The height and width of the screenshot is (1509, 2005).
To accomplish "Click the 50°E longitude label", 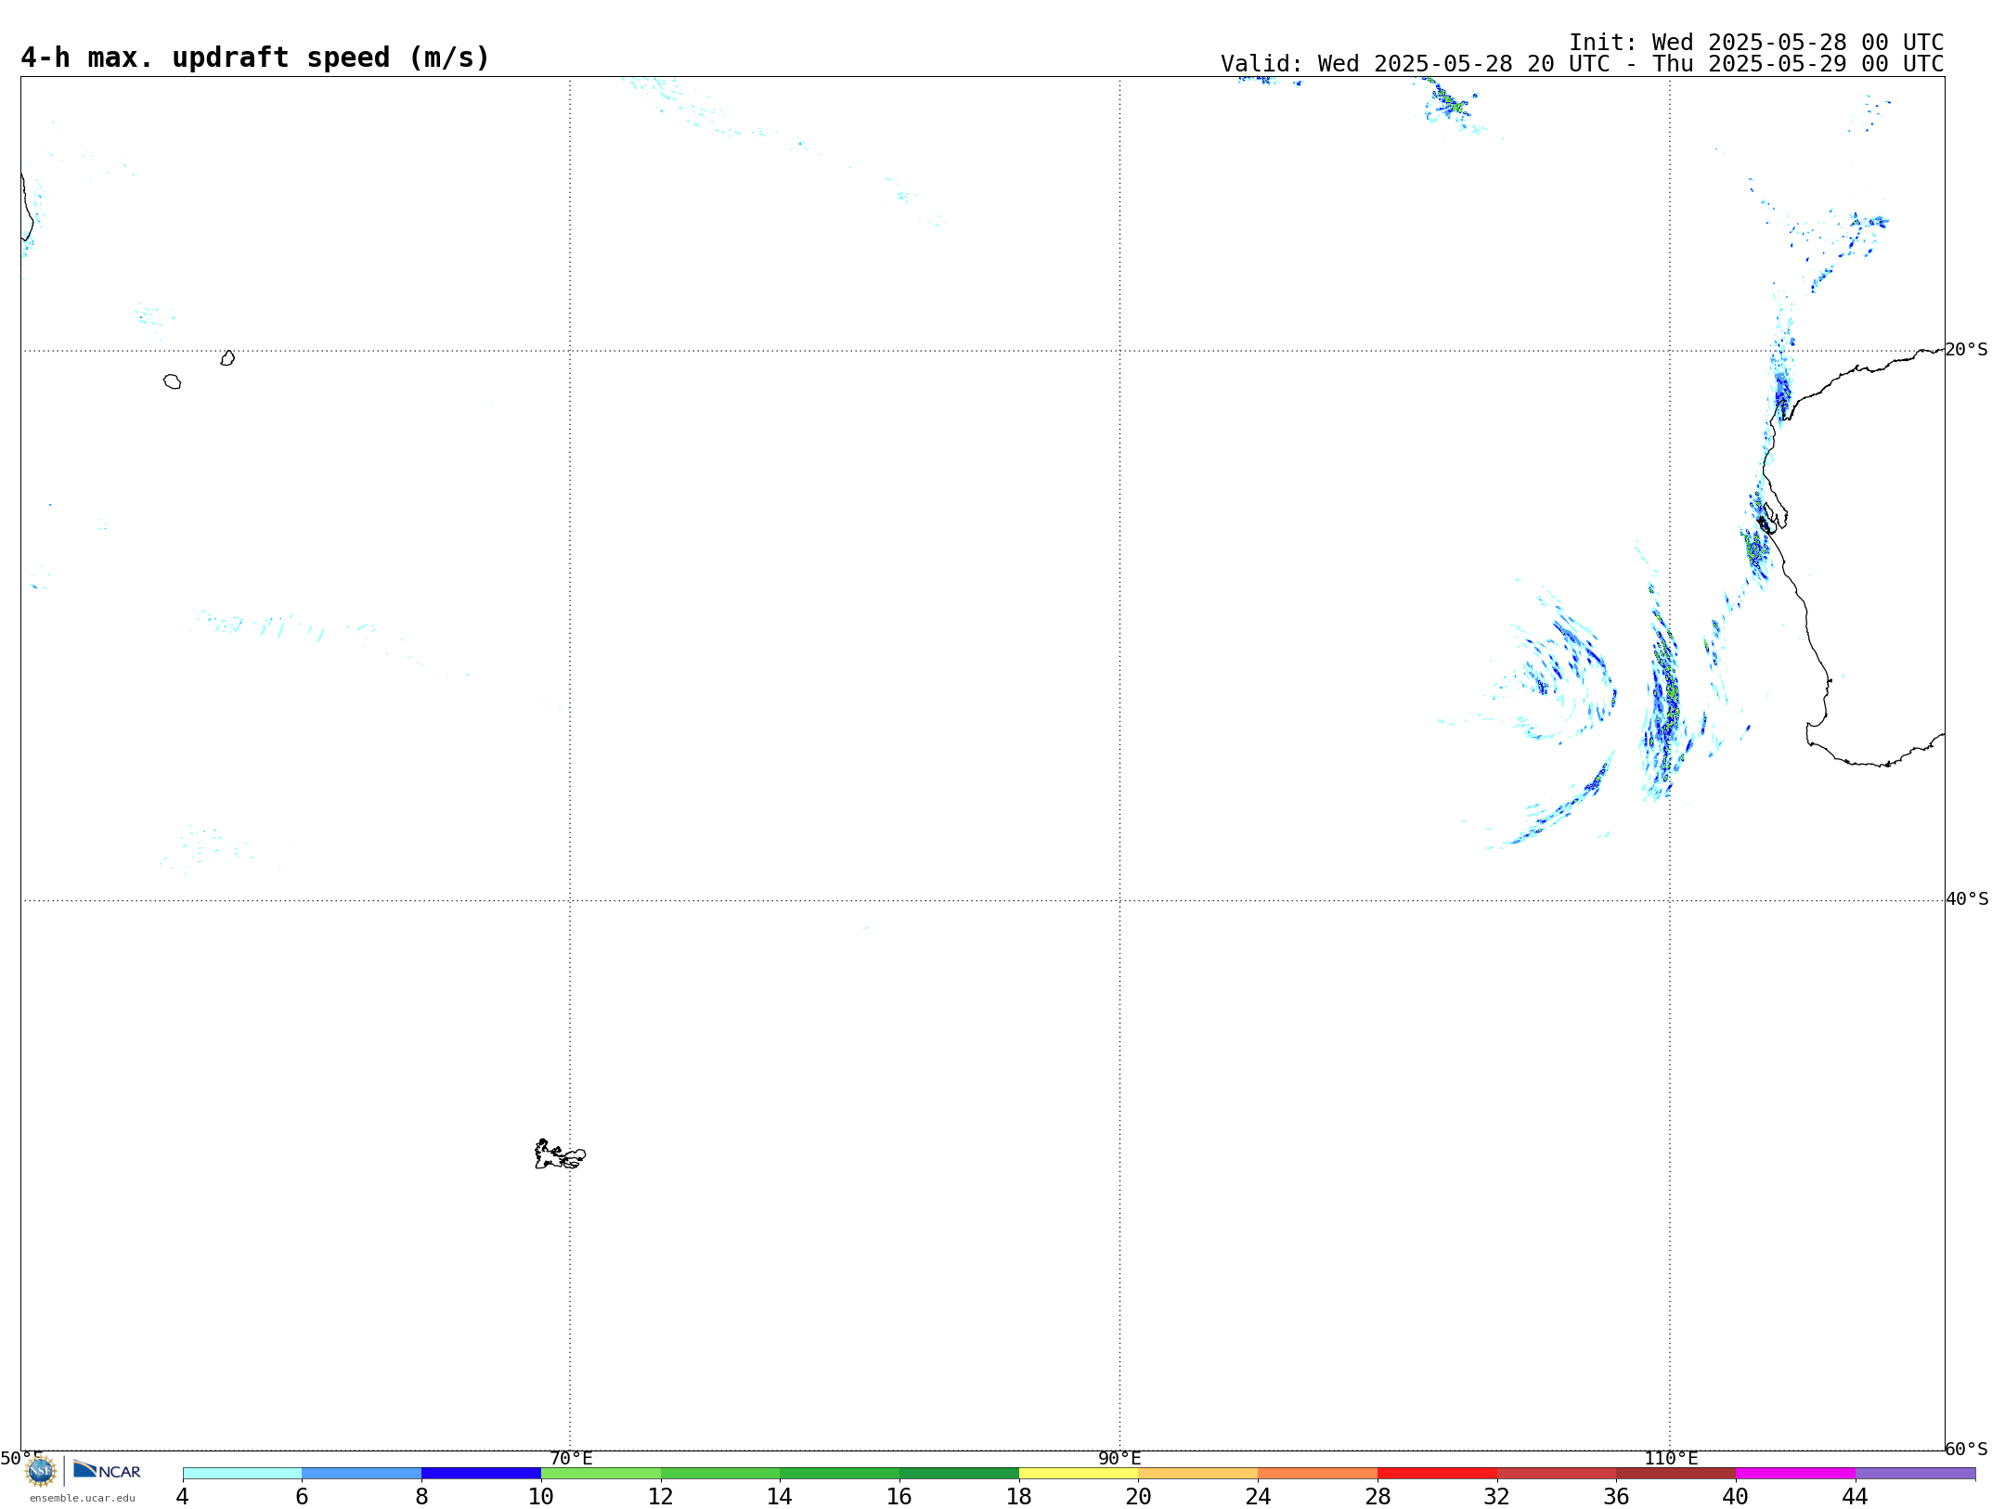I will click(21, 1458).
